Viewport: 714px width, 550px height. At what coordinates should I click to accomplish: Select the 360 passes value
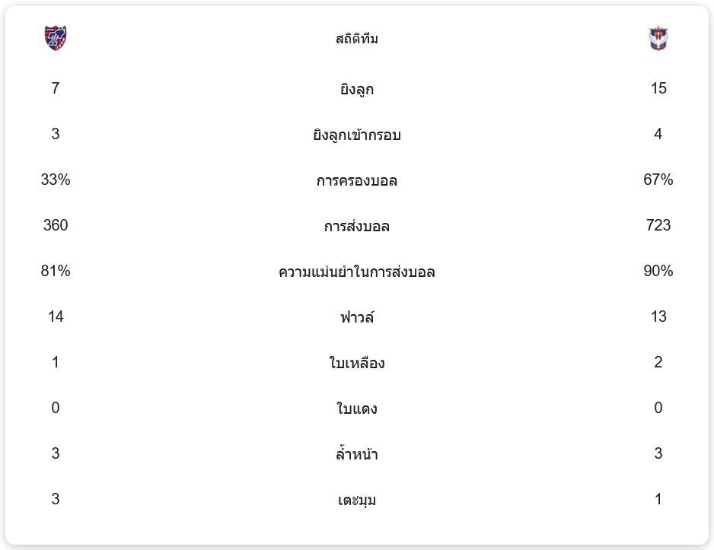[x=56, y=225]
